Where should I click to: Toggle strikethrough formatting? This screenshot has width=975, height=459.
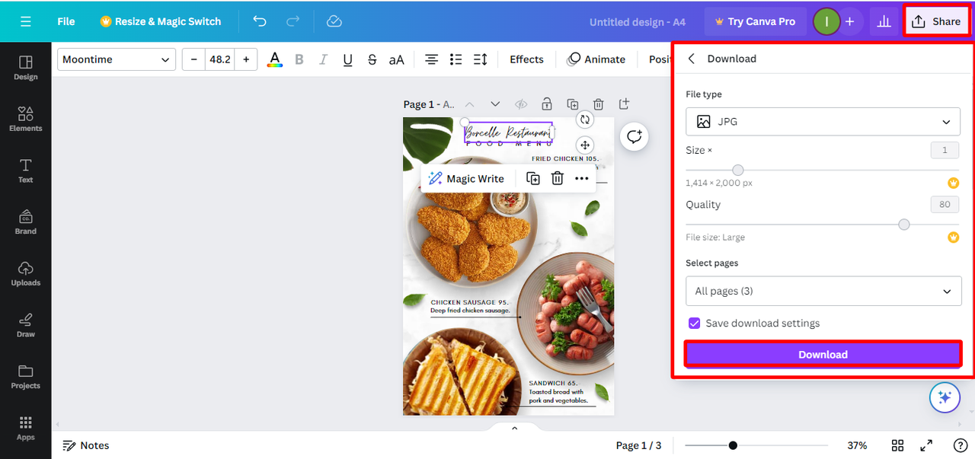pos(372,59)
